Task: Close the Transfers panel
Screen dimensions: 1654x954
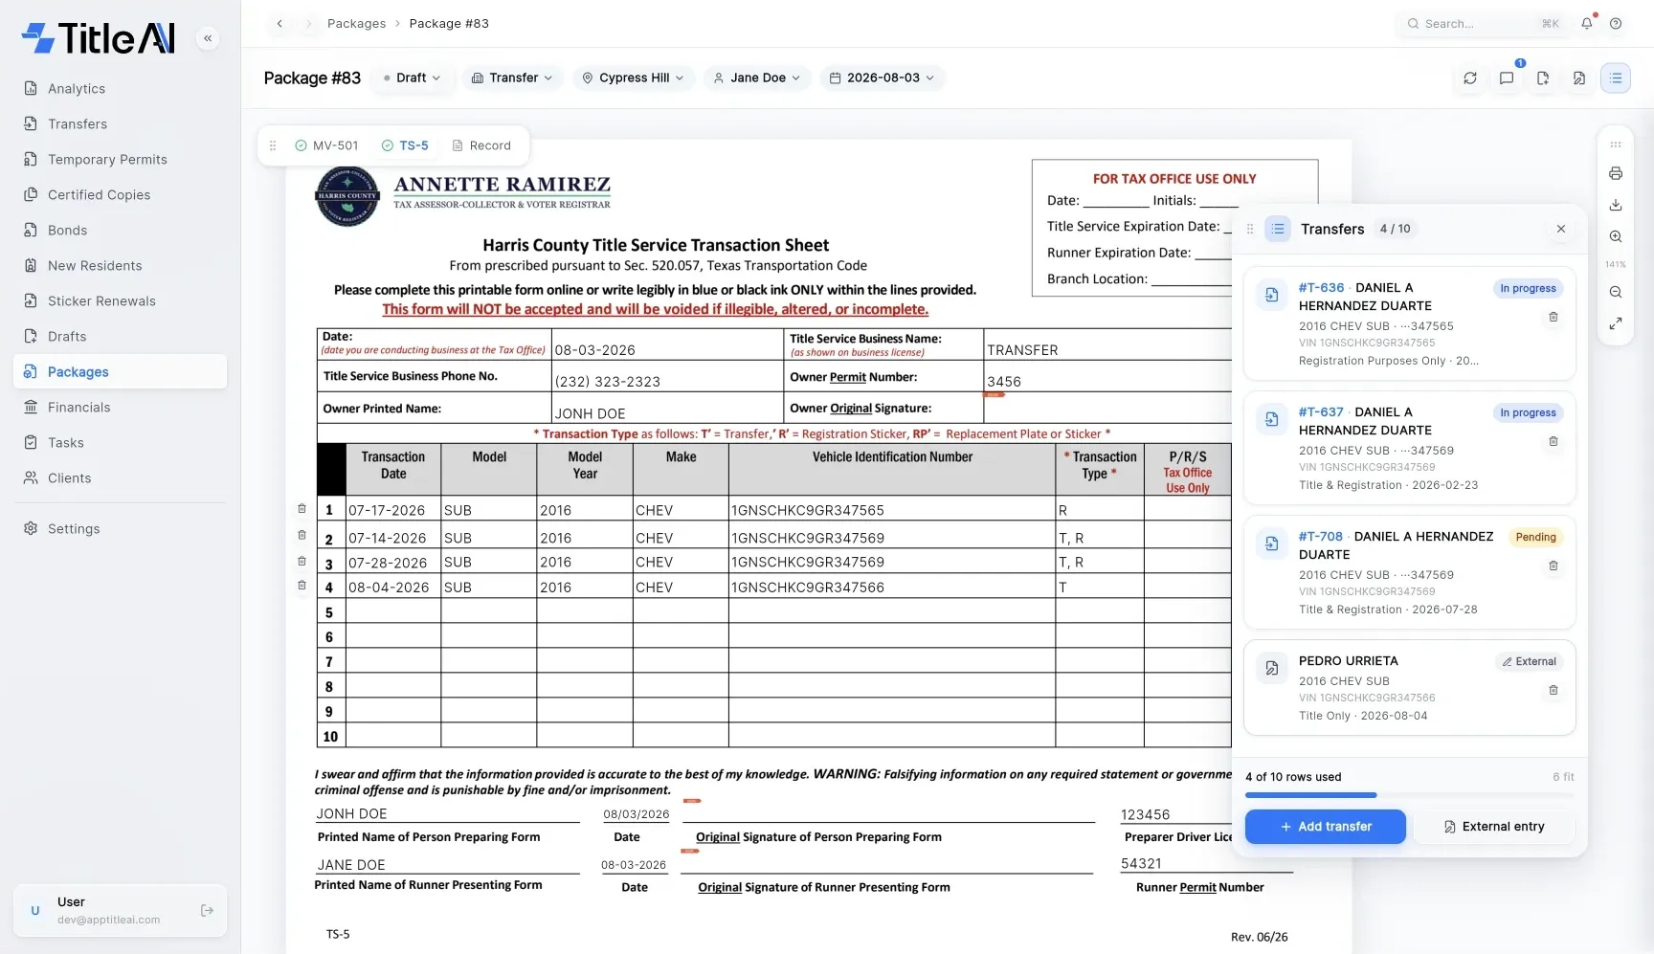Action: (1561, 229)
